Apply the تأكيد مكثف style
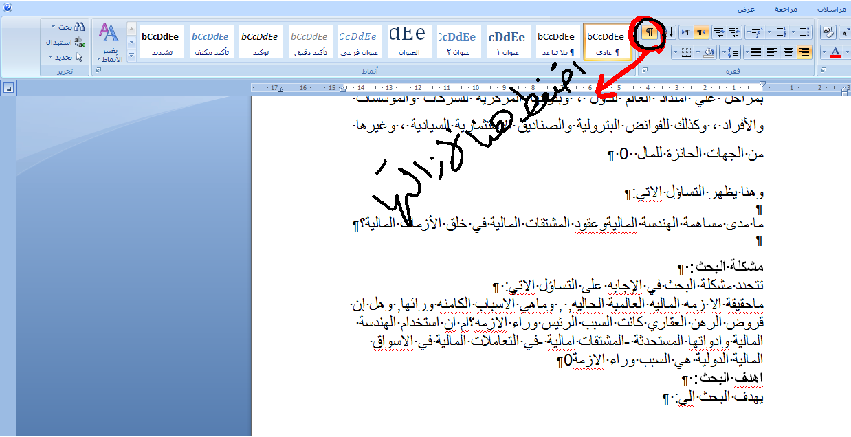Viewport: 851px width, 437px height. coord(210,42)
